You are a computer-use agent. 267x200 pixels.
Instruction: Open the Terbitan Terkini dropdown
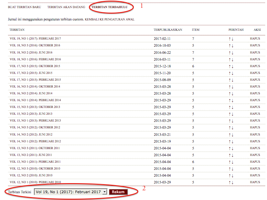(x=71, y=192)
